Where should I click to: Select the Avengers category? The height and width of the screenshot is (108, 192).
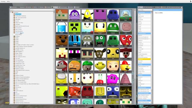pos(18,24)
